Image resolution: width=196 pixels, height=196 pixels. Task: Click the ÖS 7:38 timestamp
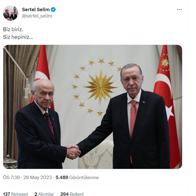tap(11, 177)
